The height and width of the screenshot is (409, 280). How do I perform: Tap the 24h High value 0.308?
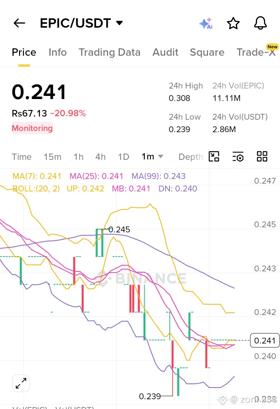(x=179, y=98)
